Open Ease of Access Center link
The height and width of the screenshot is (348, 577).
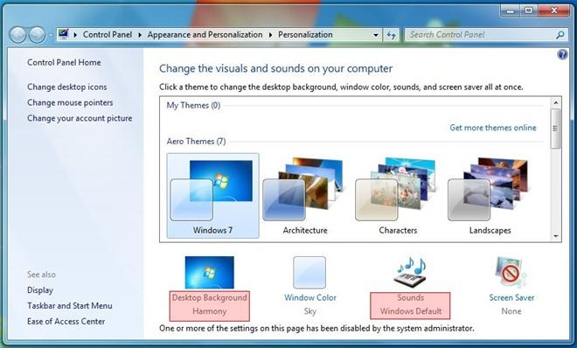pyautogui.click(x=66, y=322)
